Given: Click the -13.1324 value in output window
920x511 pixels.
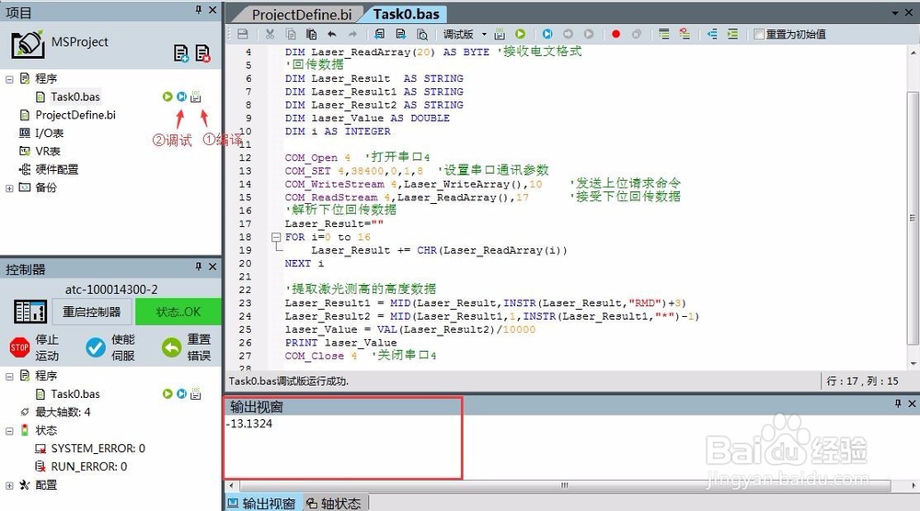Looking at the screenshot, I should pyautogui.click(x=249, y=424).
